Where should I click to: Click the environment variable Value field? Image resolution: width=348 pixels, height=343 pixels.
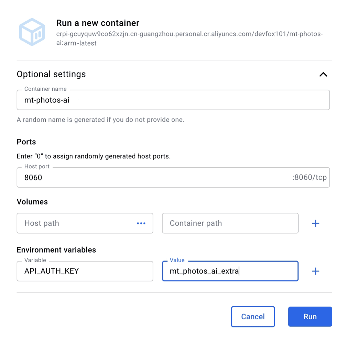(230, 271)
